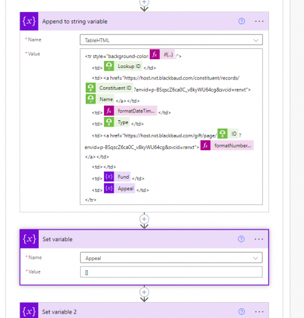
Task: Open Append to string variable ellipsis menu
Action: pos(259,21)
